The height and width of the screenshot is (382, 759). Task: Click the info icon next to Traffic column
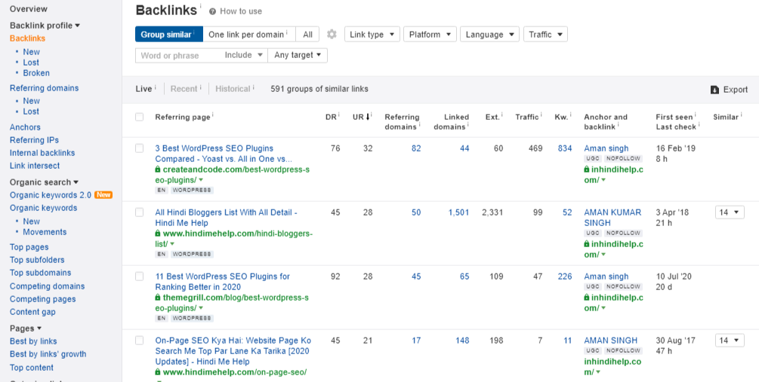[x=541, y=115]
